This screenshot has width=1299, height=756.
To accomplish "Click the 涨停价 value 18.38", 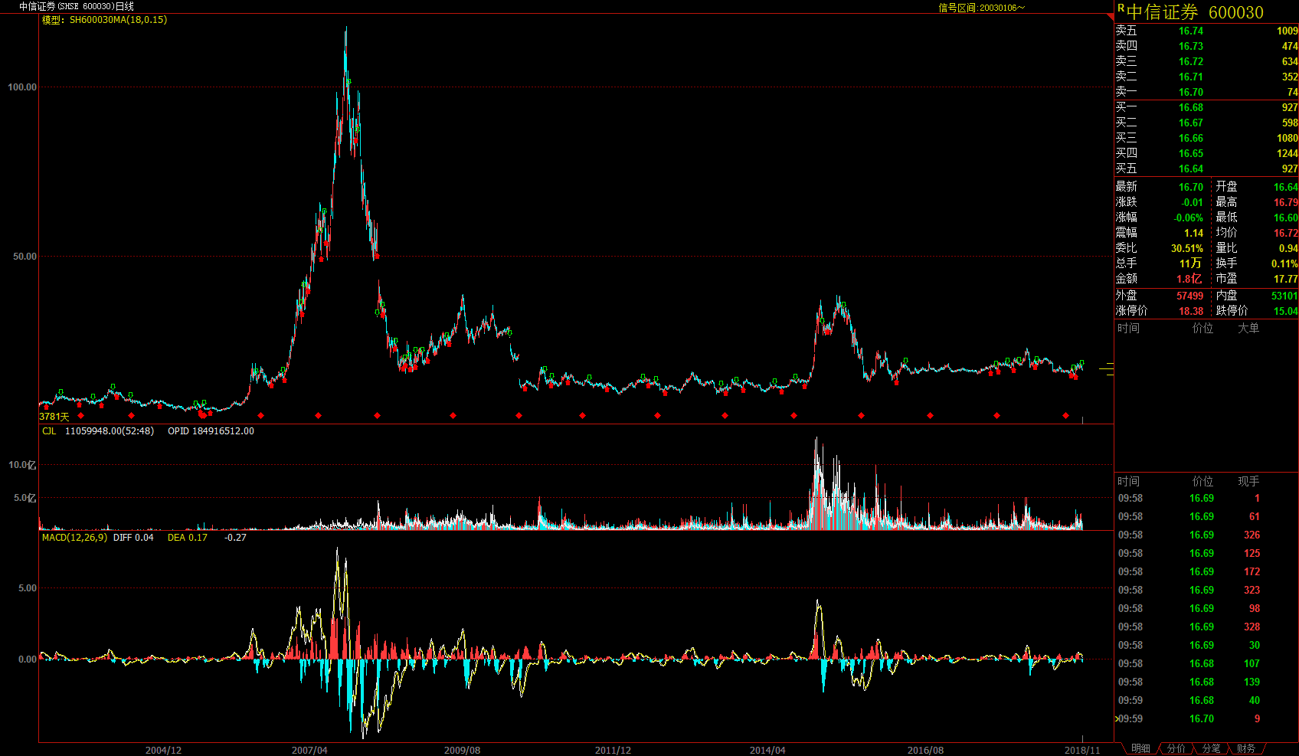I will 1191,311.
